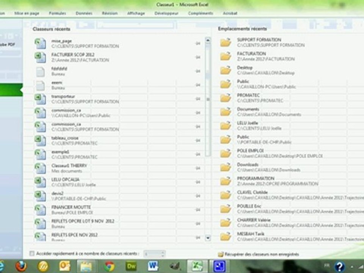Click the devis2 workbook icon
Viewport: 364px width, 273px height.
click(41, 196)
